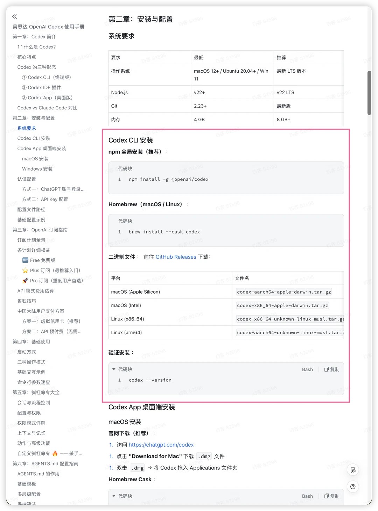Screen dimensions: 378x511
Task: Go to AGENTS.md 的作用 in outline
Action: [x=38, y=474]
